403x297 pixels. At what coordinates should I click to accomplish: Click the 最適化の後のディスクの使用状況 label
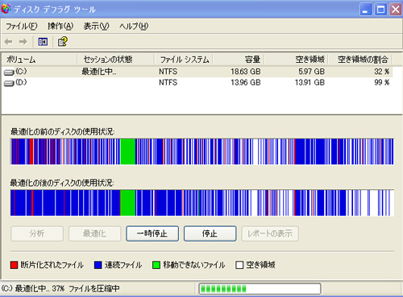62,183
